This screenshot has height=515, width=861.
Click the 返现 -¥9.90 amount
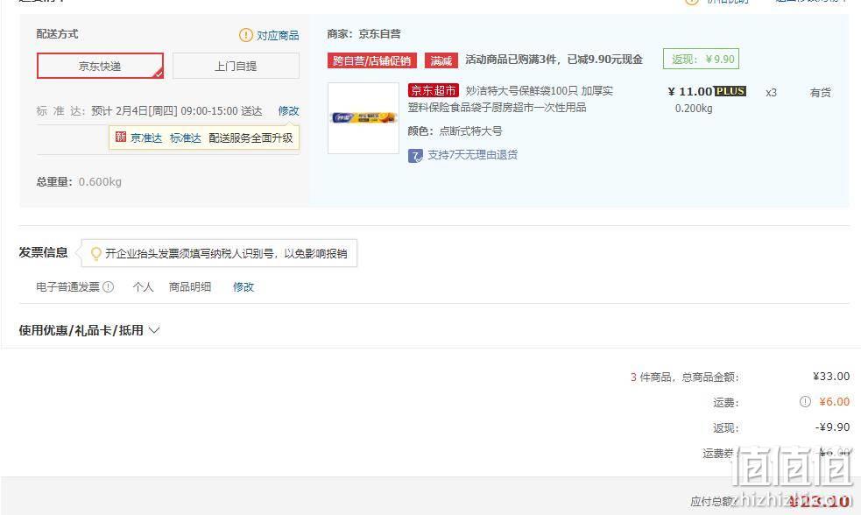[x=832, y=427]
